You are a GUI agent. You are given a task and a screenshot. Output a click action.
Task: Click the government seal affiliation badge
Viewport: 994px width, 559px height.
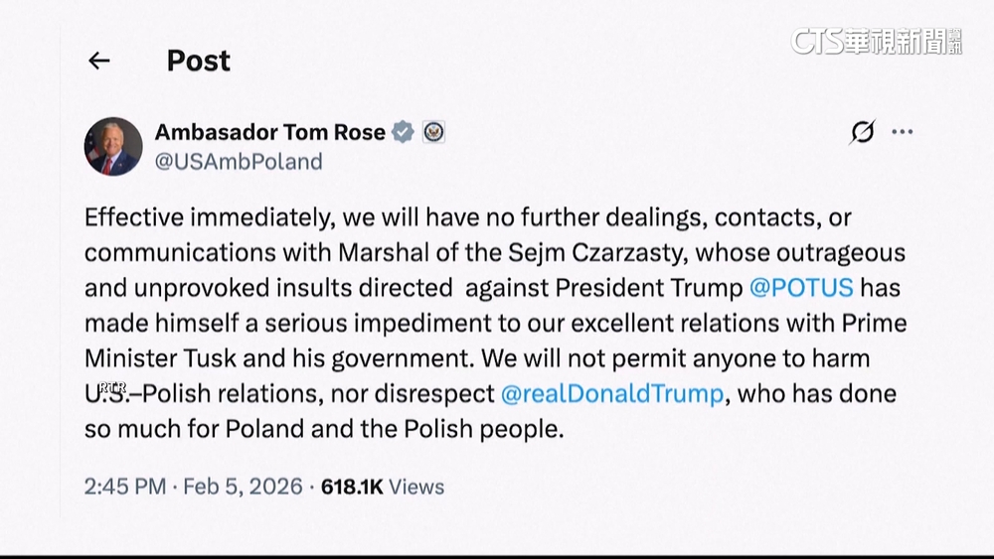coord(433,132)
